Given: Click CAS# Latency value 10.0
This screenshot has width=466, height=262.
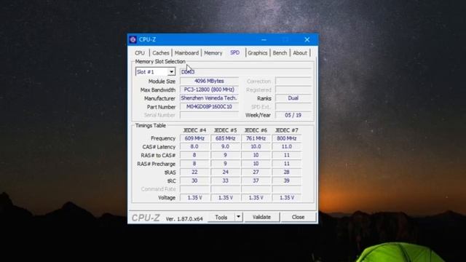Looking at the screenshot, I should point(256,147).
